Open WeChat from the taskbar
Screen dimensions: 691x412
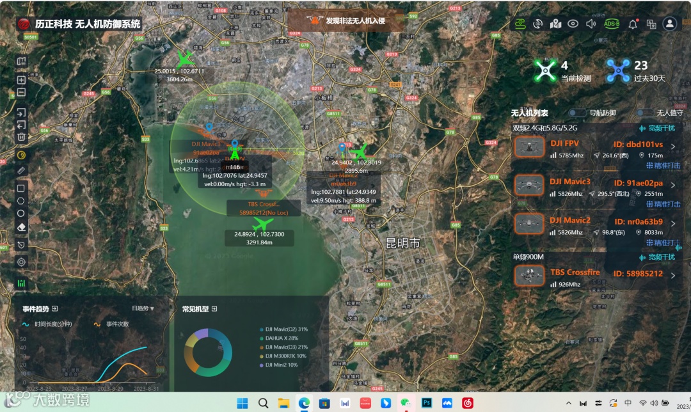click(x=406, y=403)
